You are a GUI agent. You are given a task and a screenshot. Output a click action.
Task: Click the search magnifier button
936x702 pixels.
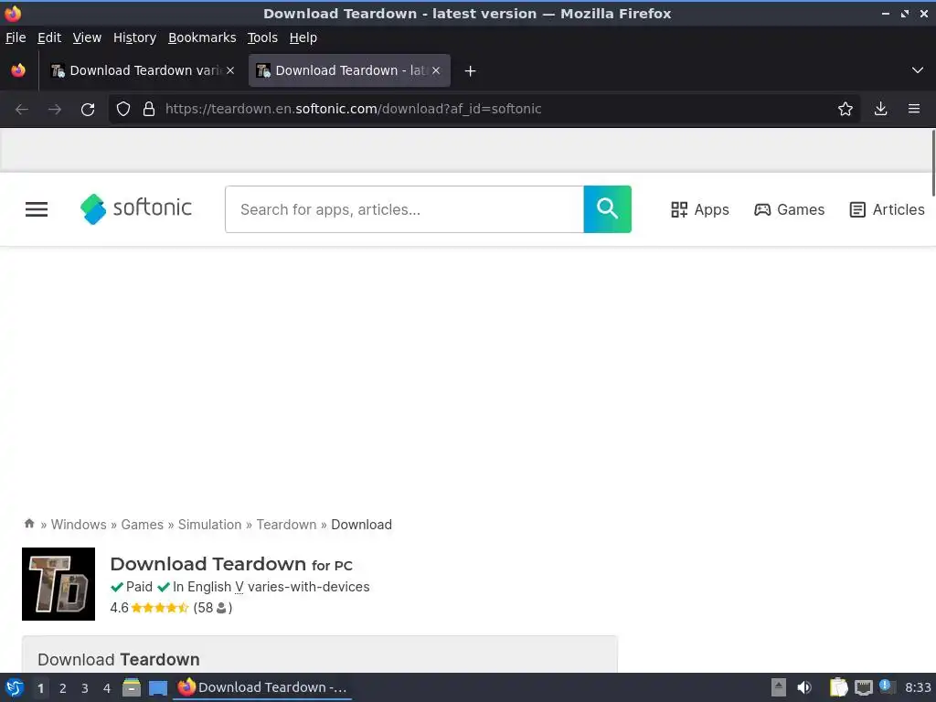click(607, 209)
